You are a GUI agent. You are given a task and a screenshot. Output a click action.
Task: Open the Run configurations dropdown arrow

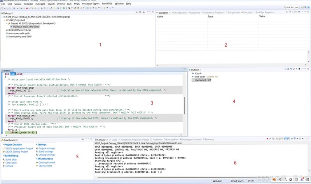click(66, 8)
